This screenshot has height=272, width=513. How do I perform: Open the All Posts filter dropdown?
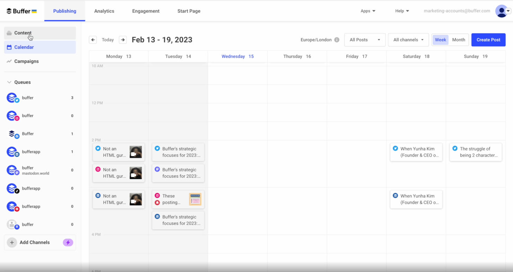pyautogui.click(x=365, y=40)
